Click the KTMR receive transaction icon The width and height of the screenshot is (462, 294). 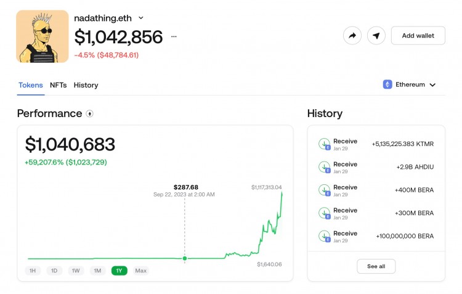tap(325, 144)
